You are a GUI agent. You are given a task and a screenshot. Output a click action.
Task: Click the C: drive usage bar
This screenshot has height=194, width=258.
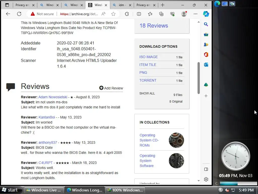[x=238, y=183]
